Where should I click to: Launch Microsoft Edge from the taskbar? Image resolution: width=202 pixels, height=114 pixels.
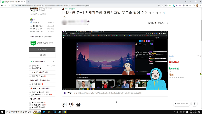click(x=44, y=112)
